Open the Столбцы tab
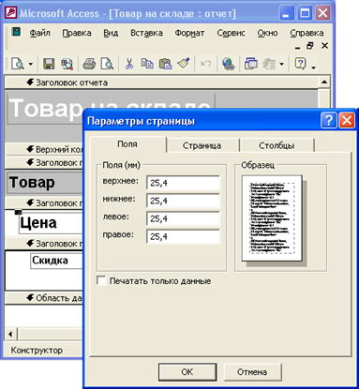This screenshot has width=359, height=389. coord(277,145)
